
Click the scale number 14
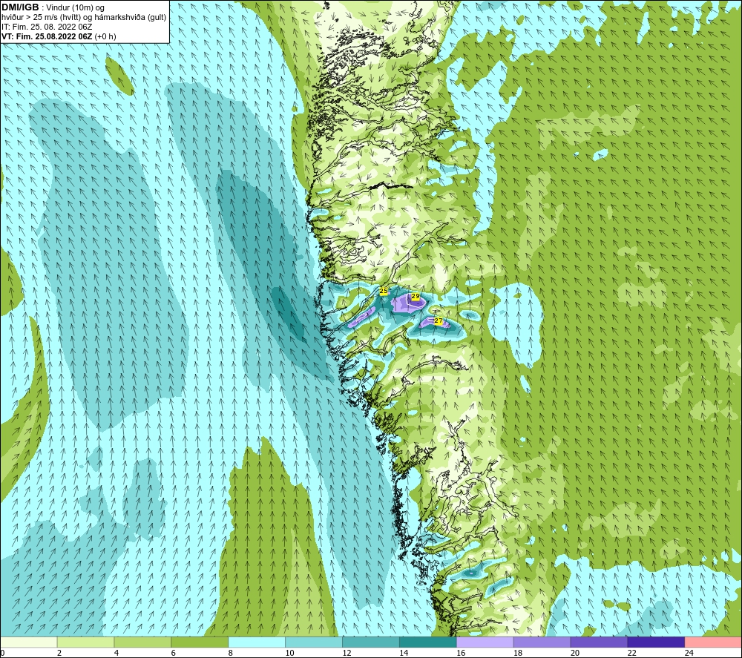point(404,653)
